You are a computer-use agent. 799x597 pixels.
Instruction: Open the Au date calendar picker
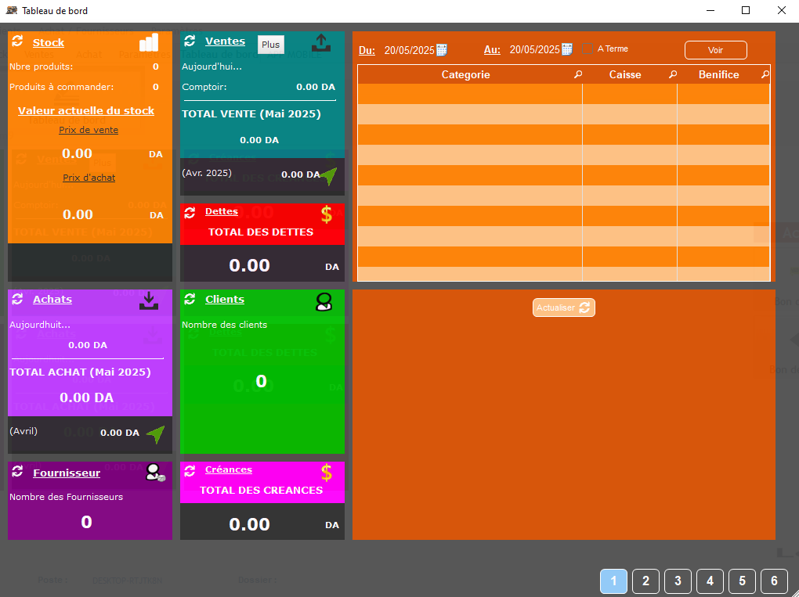tap(567, 50)
